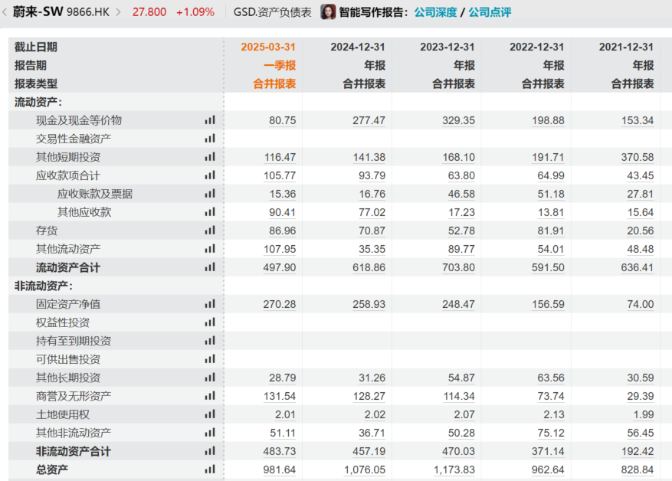Click other receivables value 90.41
Viewport: 672px width, 481px height.
[283, 213]
